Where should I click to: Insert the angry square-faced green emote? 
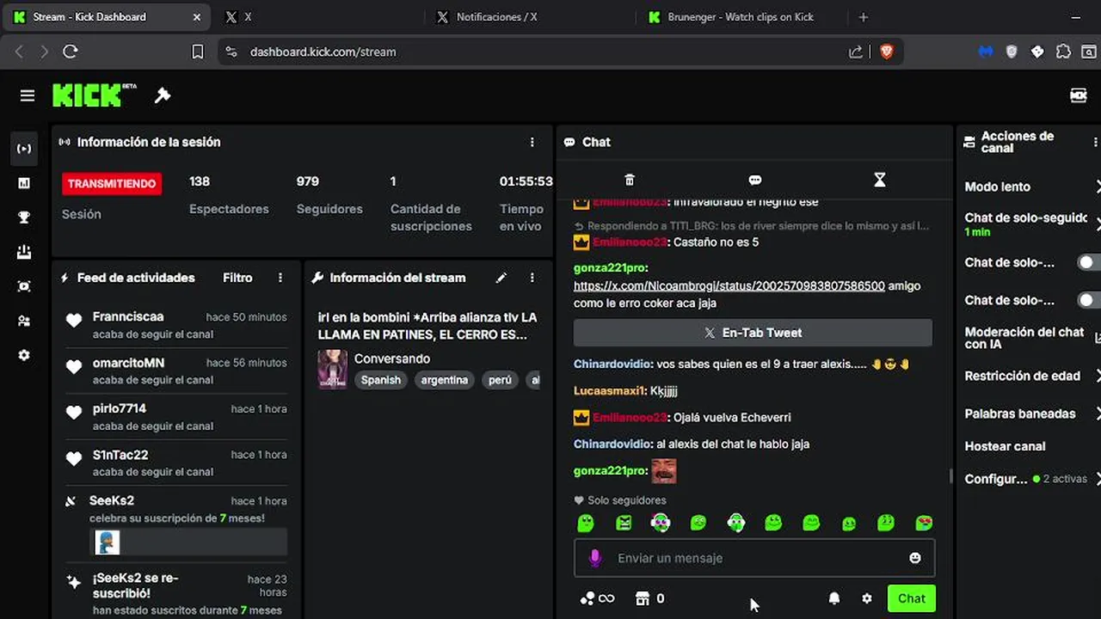click(624, 523)
